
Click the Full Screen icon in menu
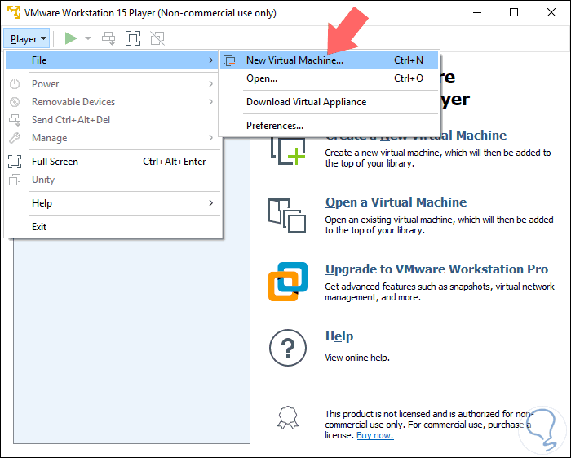(x=15, y=162)
